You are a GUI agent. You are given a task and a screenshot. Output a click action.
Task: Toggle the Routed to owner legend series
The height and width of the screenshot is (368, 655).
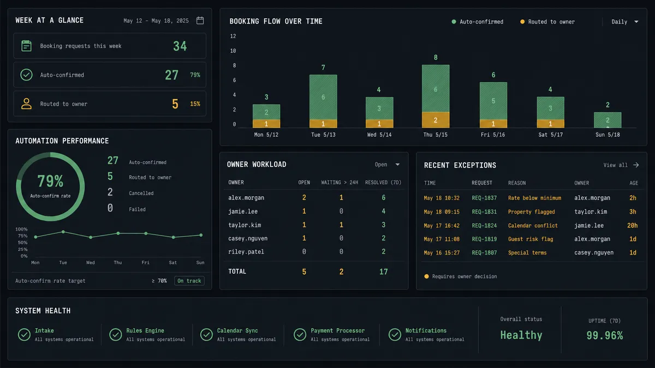click(547, 22)
